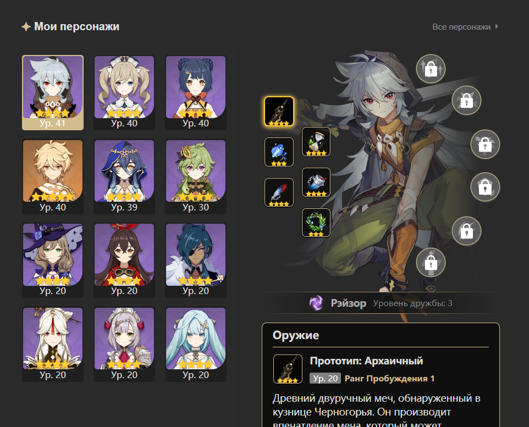Open the feather artifact slot

[279, 192]
